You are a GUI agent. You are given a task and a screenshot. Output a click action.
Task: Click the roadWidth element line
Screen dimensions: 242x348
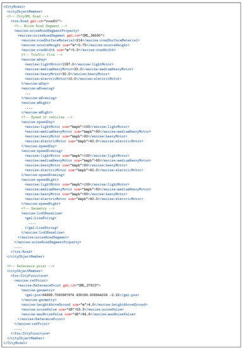coord(68,50)
